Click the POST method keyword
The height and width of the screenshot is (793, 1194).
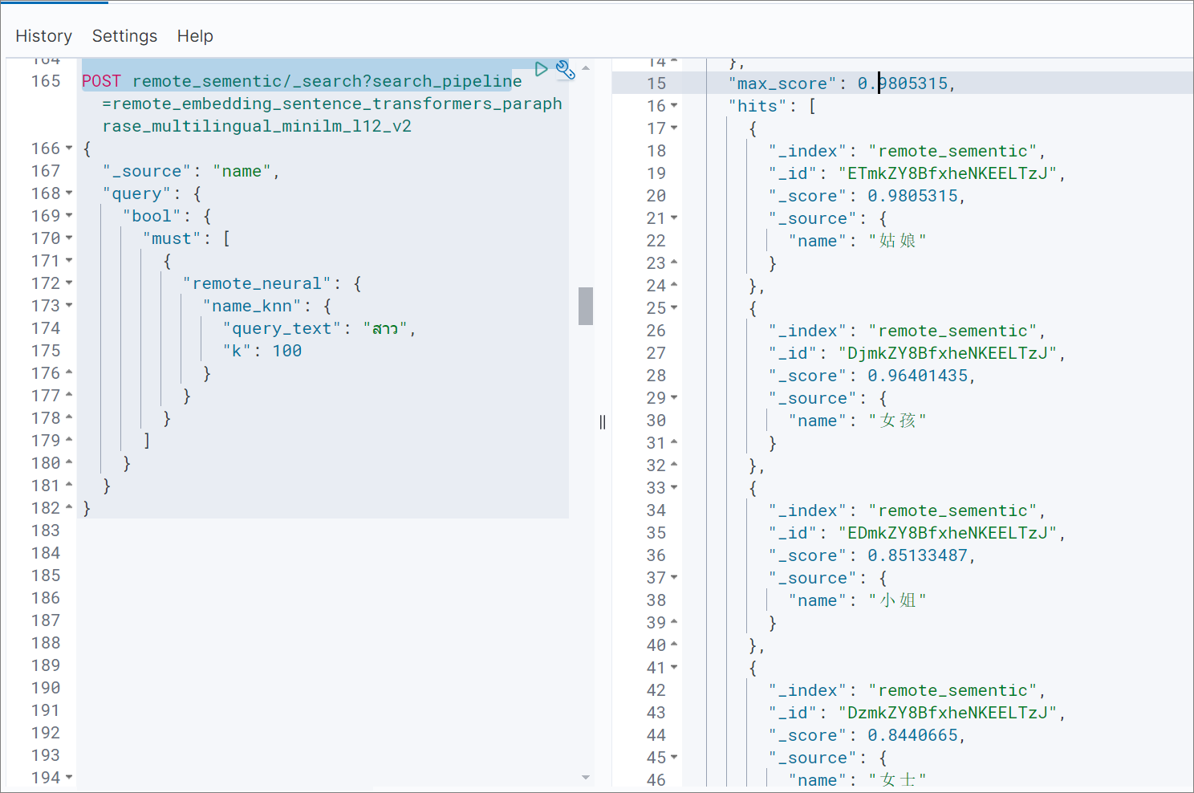click(102, 81)
